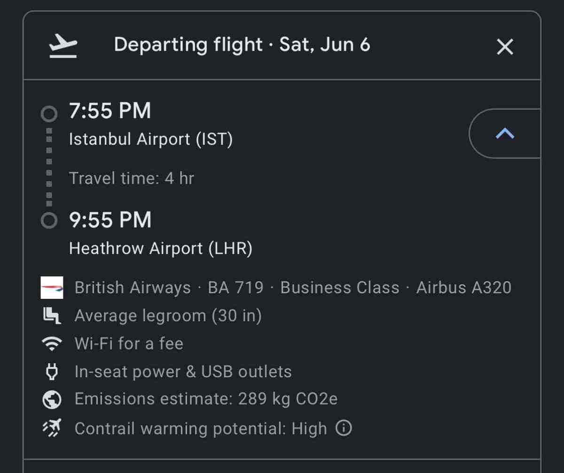Viewport: 564px width, 473px height.
Task: Close the departing flight details panel
Action: coord(505,46)
